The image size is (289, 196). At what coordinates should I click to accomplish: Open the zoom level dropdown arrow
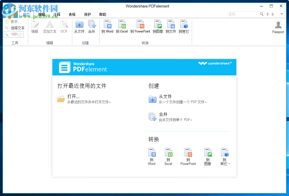22,34
